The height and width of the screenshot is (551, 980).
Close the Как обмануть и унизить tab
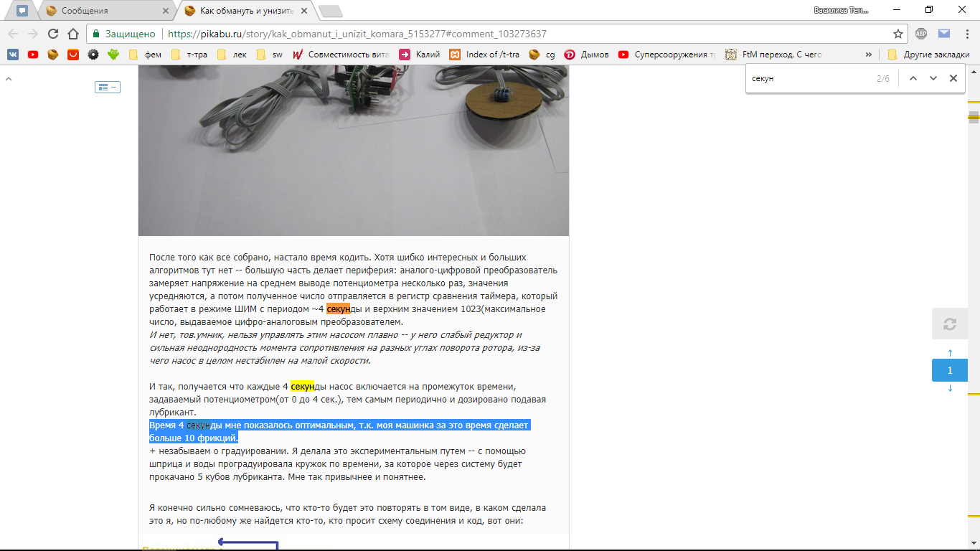tap(304, 11)
